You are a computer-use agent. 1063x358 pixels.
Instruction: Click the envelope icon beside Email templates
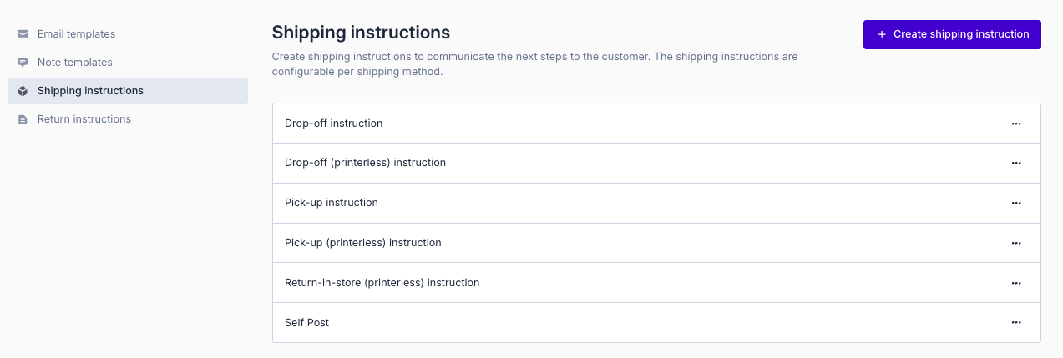[x=23, y=34]
